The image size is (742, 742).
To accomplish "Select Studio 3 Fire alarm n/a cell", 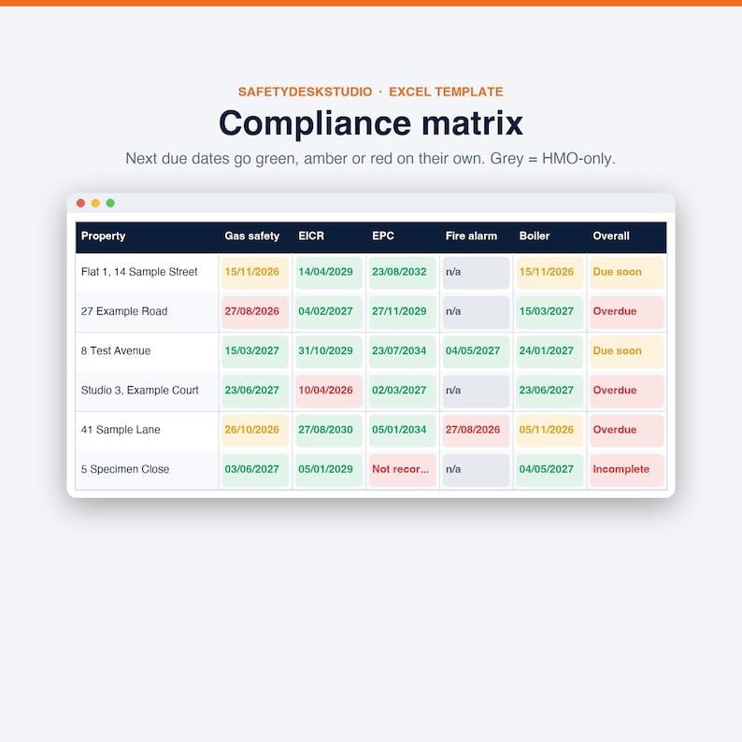I will point(476,392).
